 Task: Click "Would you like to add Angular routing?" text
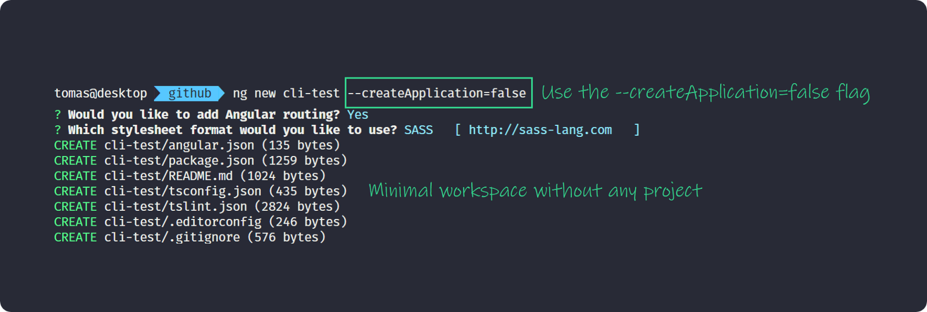pos(203,114)
